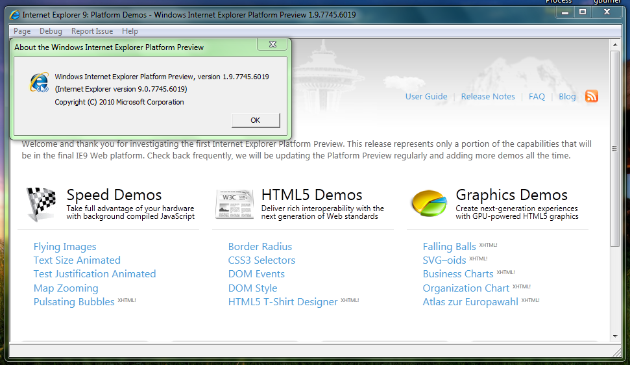Click the Speed Demos heading
The height and width of the screenshot is (365, 630).
click(x=114, y=195)
